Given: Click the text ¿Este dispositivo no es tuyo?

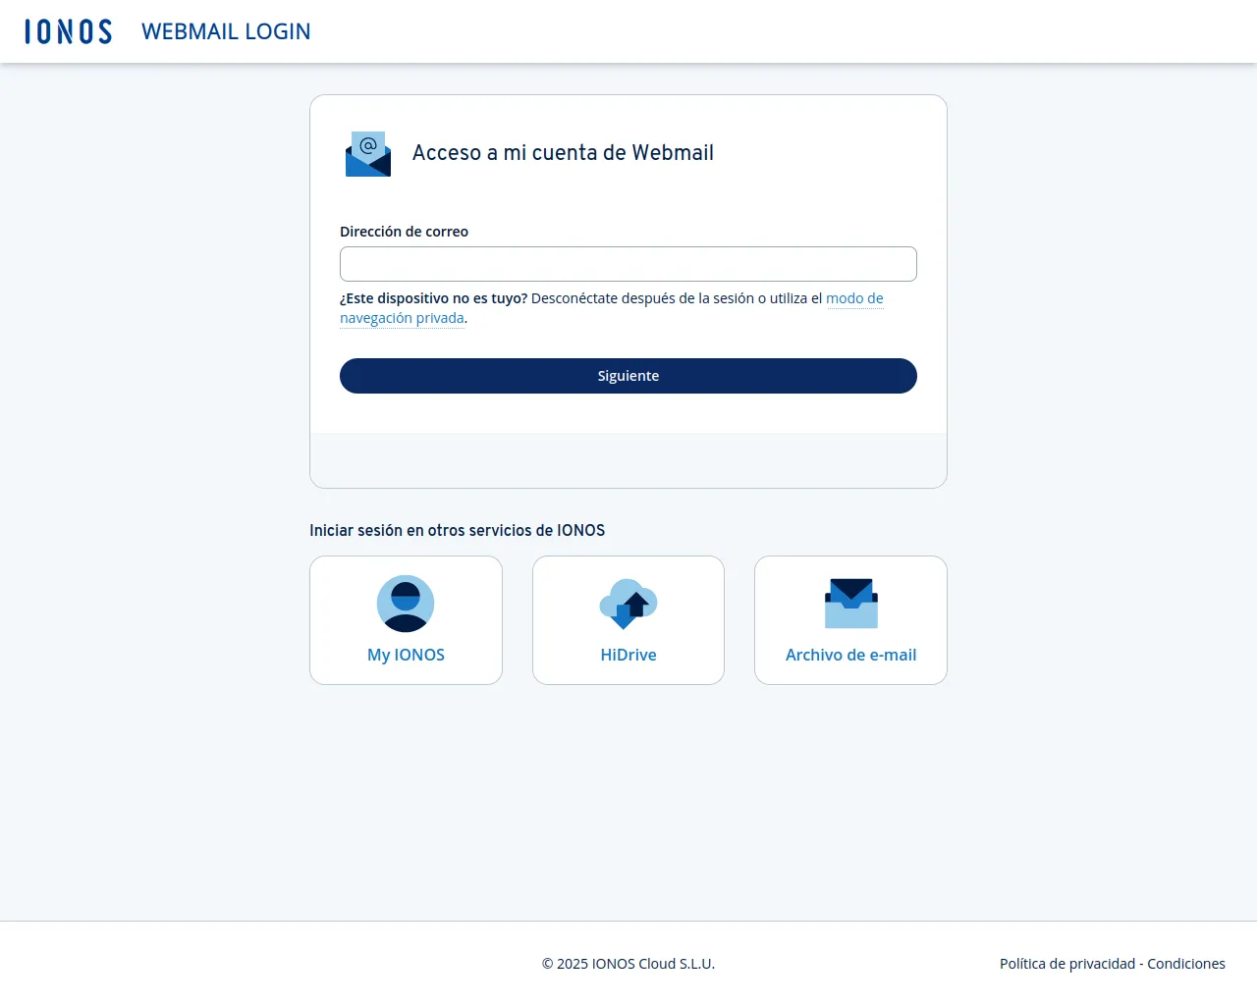Looking at the screenshot, I should pyautogui.click(x=433, y=298).
